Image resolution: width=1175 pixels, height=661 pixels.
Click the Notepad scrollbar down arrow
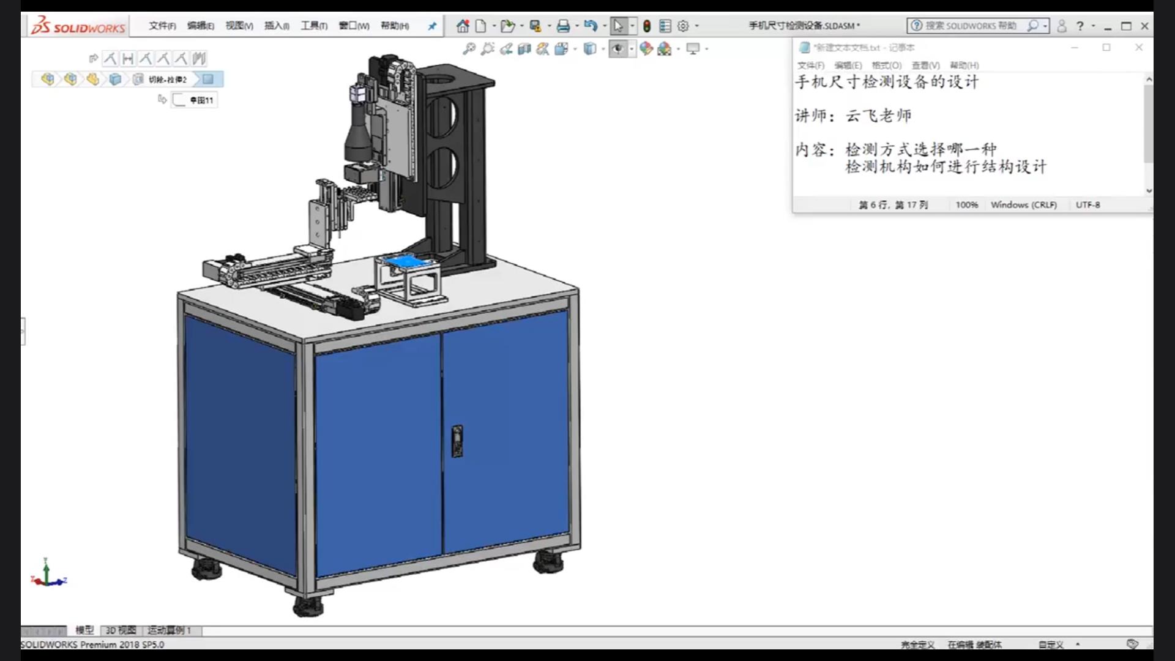pyautogui.click(x=1149, y=190)
